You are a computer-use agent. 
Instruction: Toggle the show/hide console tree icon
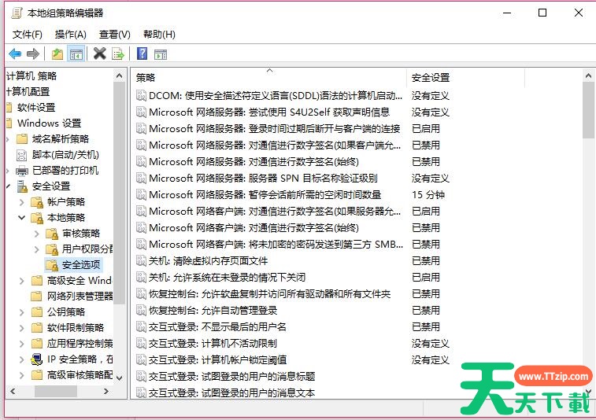point(76,53)
